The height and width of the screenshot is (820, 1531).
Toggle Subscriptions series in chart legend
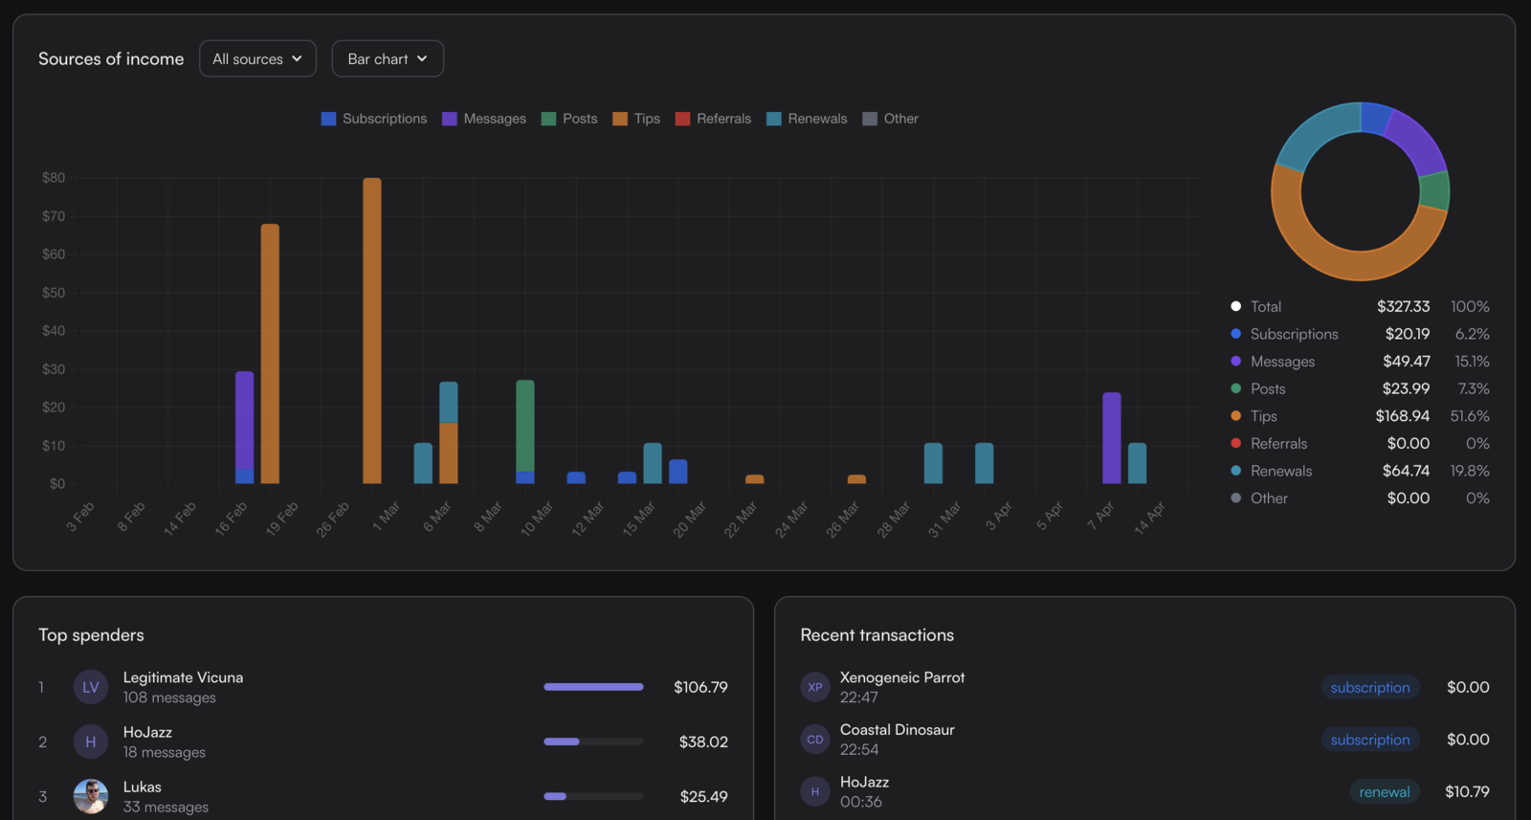374,119
